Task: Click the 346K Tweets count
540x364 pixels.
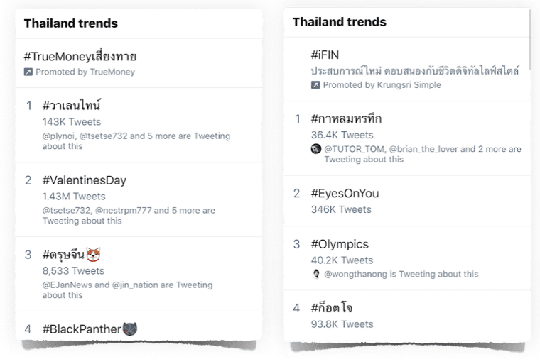Action: pos(341,209)
